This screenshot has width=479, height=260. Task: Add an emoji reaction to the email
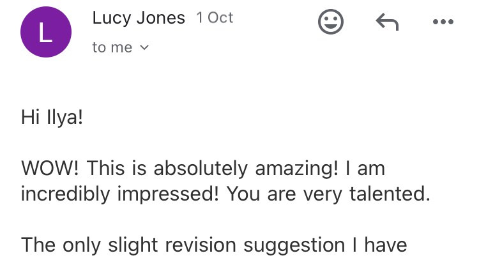[331, 23]
